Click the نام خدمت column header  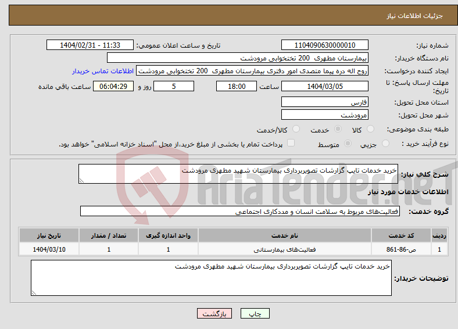pos(284,235)
